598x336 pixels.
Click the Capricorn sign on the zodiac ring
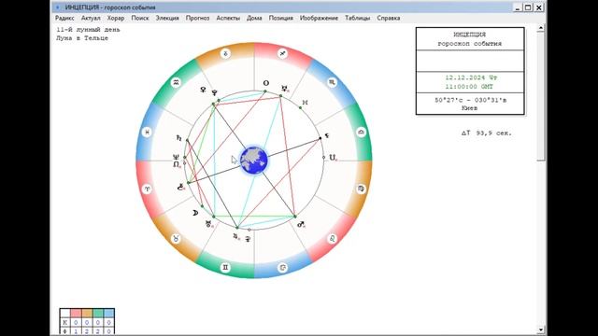pyautogui.click(x=225, y=54)
